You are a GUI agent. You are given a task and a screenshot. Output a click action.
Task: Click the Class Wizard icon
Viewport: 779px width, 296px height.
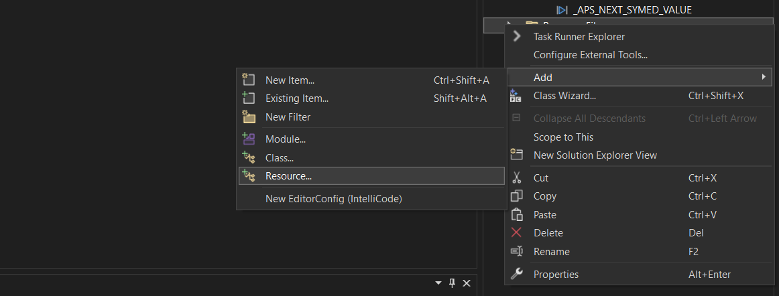tap(516, 96)
